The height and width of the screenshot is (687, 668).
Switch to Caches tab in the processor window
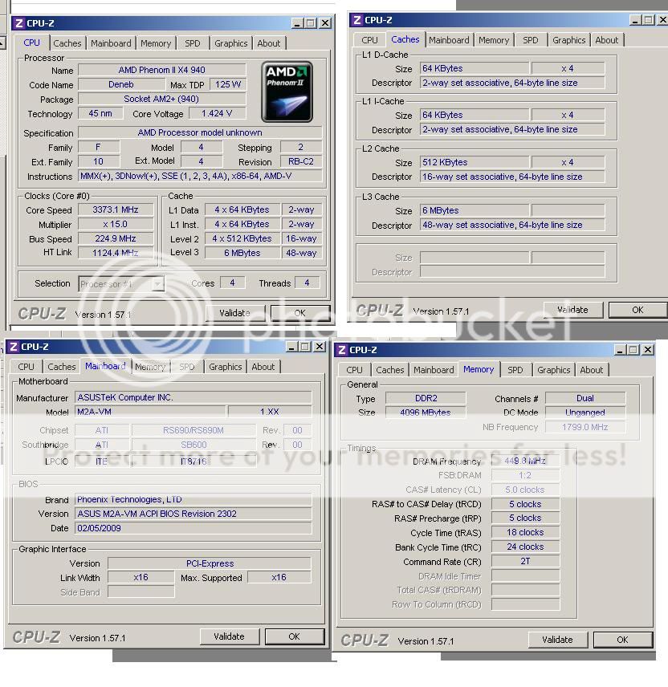point(67,43)
